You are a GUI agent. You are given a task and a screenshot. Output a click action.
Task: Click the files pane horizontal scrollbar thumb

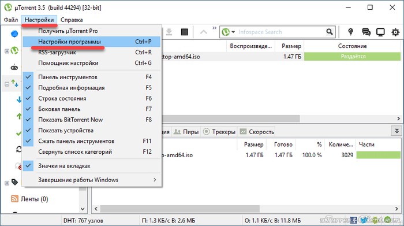click(x=180, y=209)
